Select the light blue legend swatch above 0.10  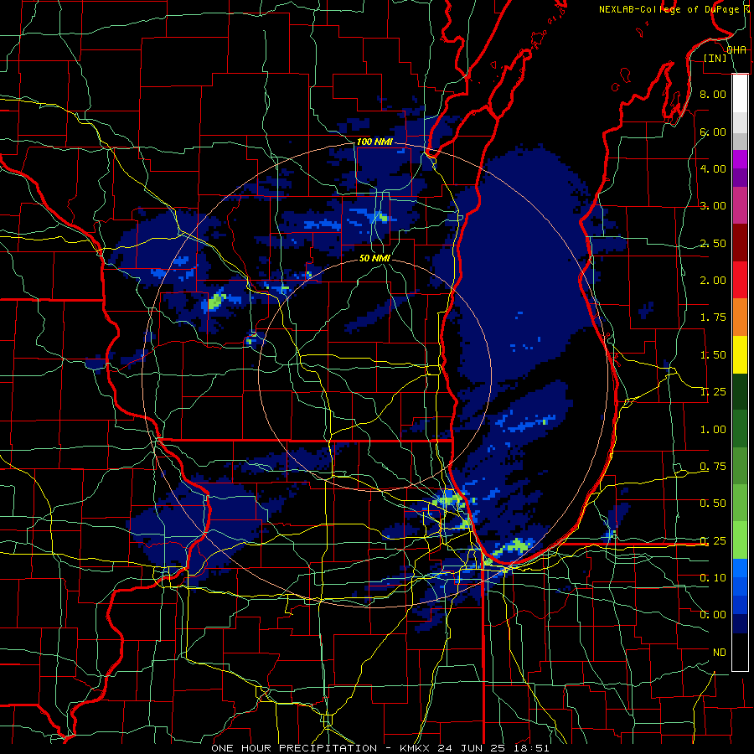click(740, 568)
